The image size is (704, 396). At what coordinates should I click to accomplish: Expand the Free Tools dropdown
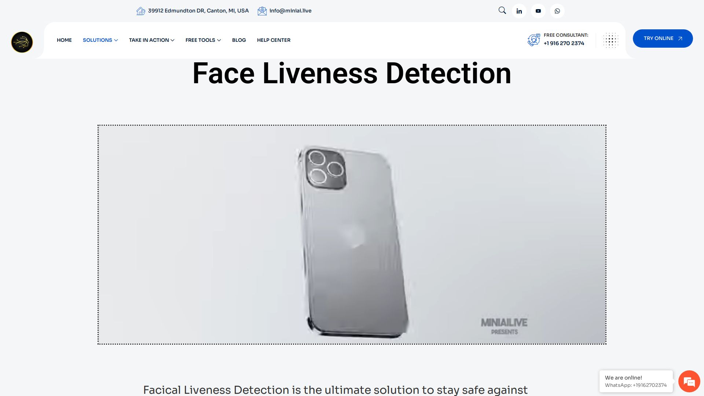203,40
